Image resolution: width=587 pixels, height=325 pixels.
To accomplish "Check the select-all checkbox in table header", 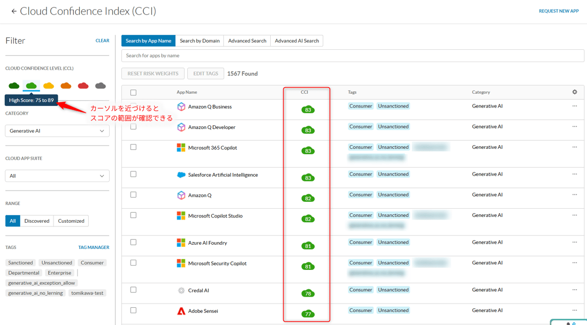I will (x=133, y=93).
